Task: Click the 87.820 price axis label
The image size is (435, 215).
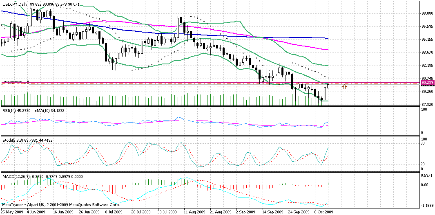Action: pyautogui.click(x=427, y=104)
